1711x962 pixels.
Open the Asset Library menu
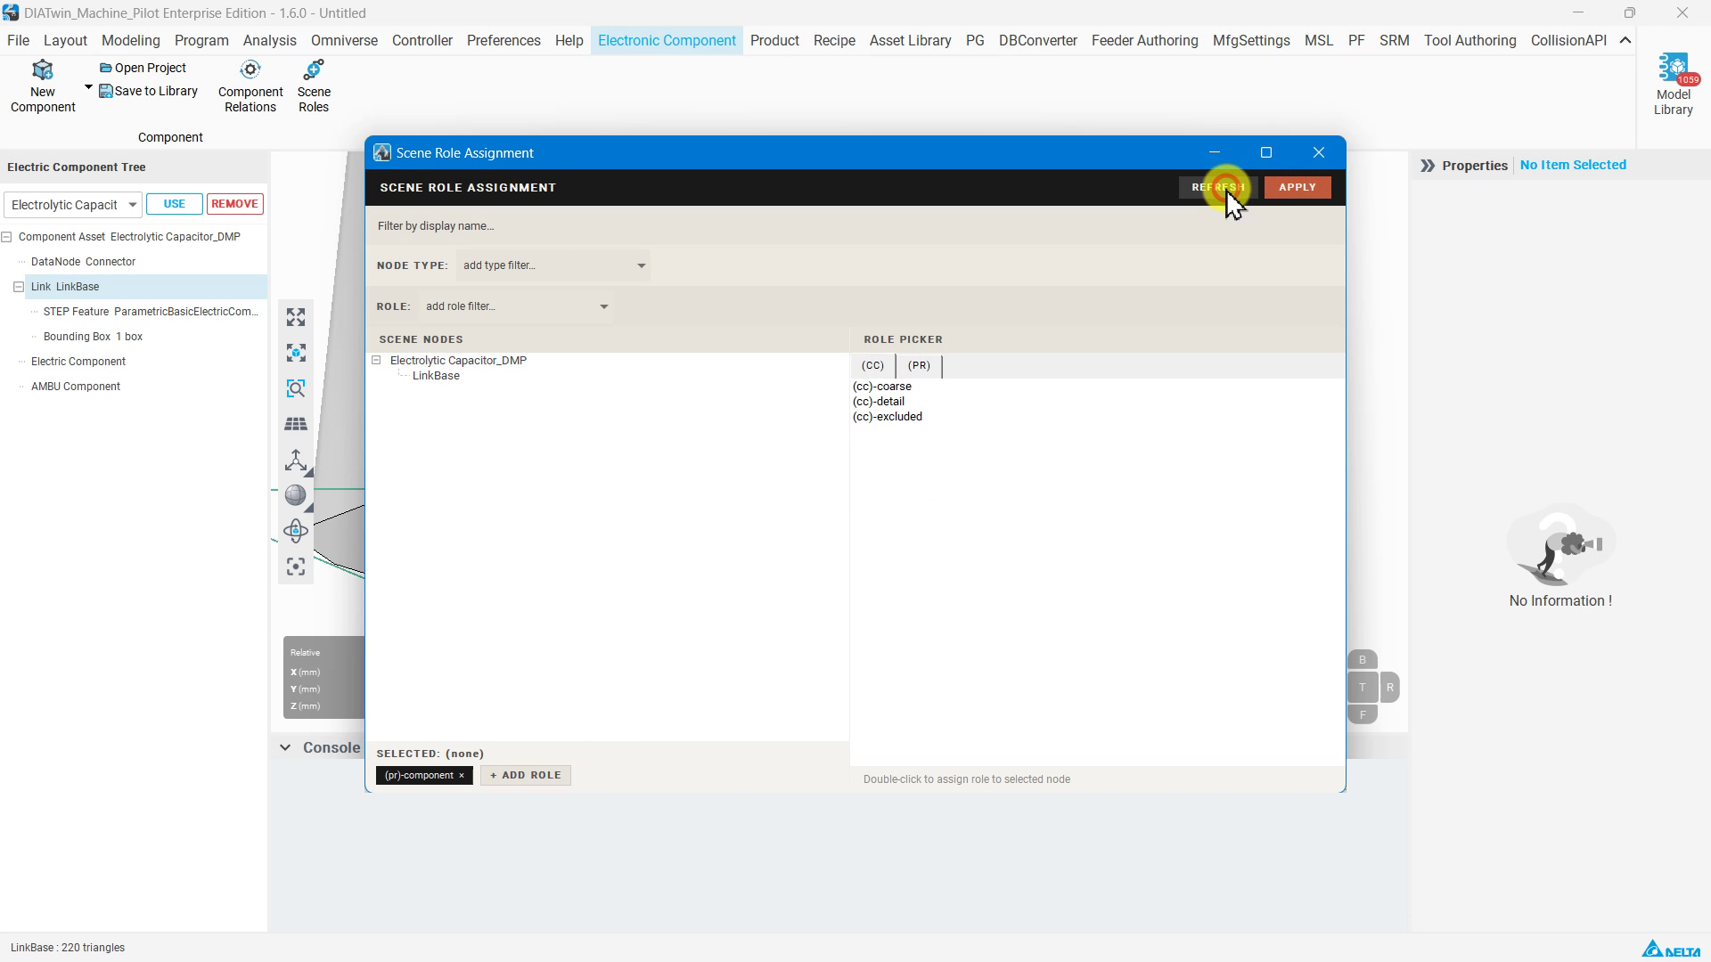click(x=910, y=41)
